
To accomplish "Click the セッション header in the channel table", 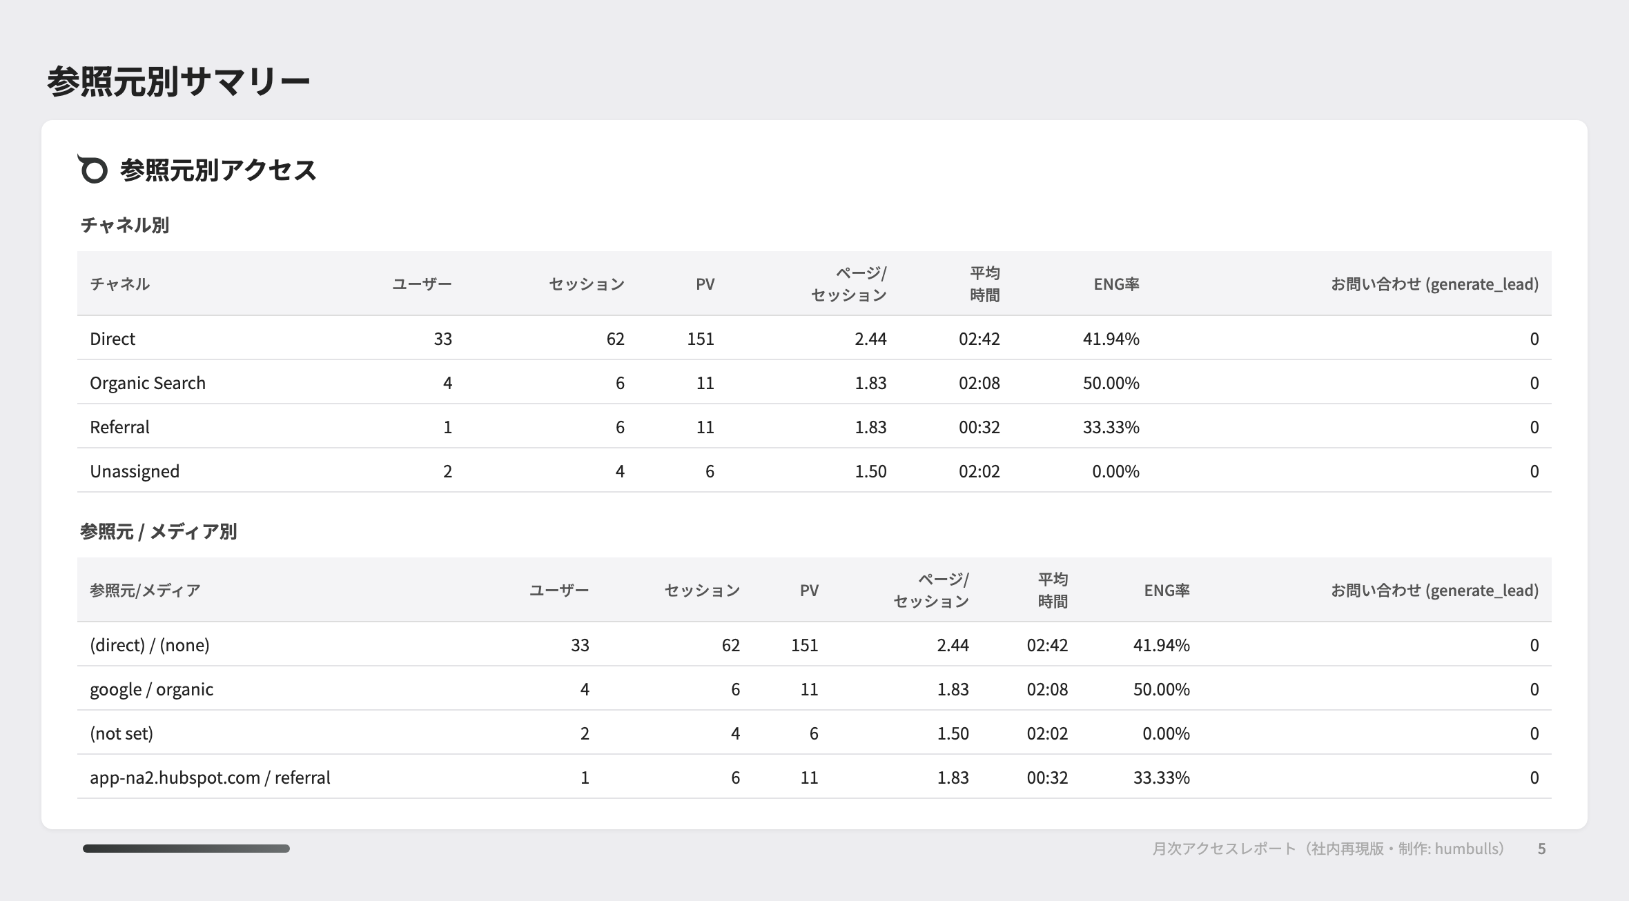I will pos(587,284).
